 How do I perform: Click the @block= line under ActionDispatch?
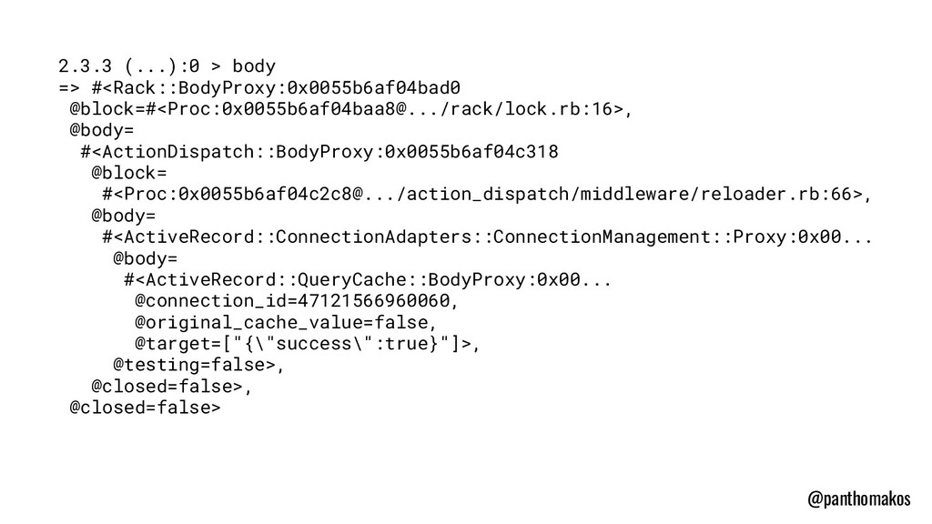coord(128,174)
